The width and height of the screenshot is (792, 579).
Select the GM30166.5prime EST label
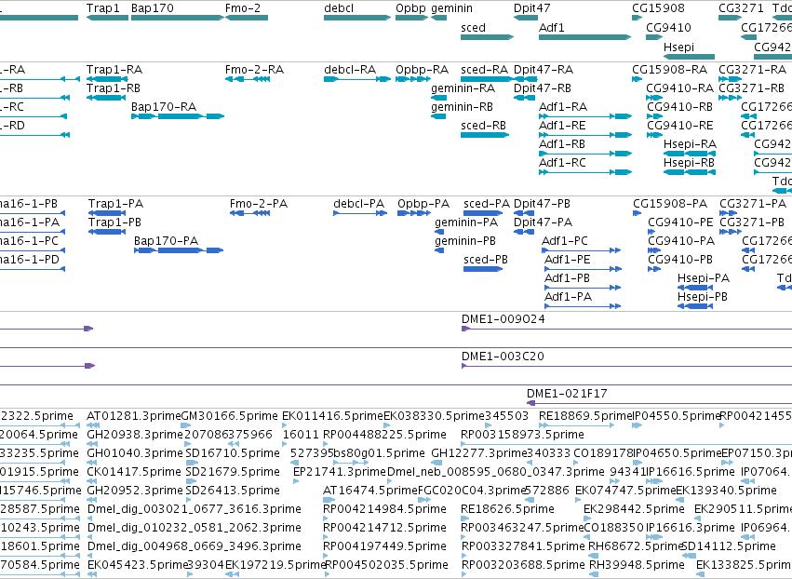coord(229,416)
